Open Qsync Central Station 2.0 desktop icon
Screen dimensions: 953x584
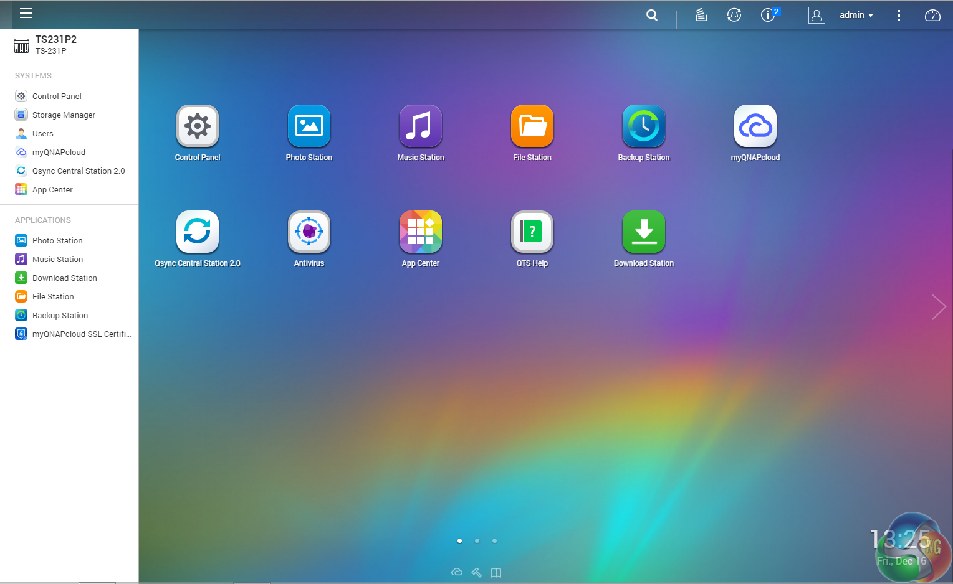tap(198, 232)
